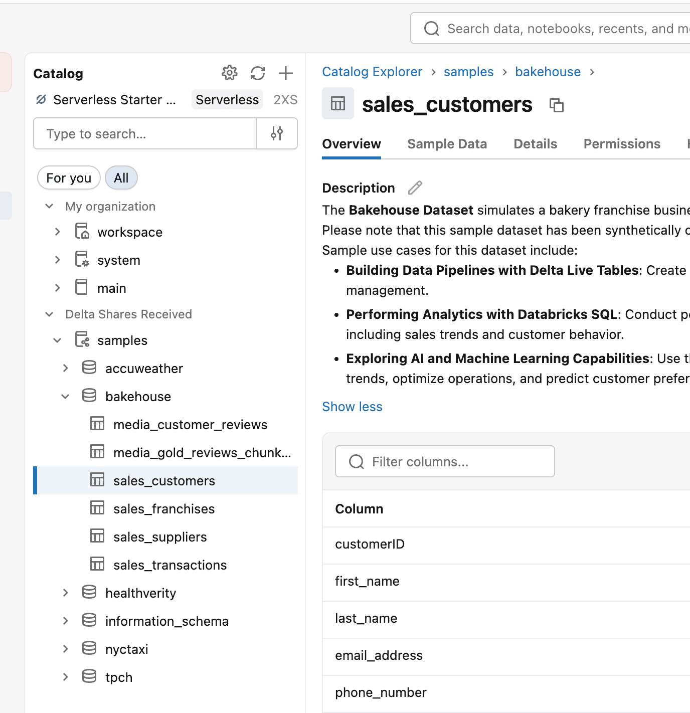Copy the sales_customers table name

coord(556,105)
